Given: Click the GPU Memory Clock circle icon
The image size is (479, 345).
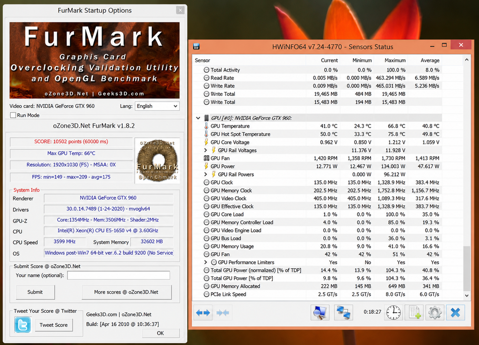Looking at the screenshot, I should pyautogui.click(x=206, y=190).
